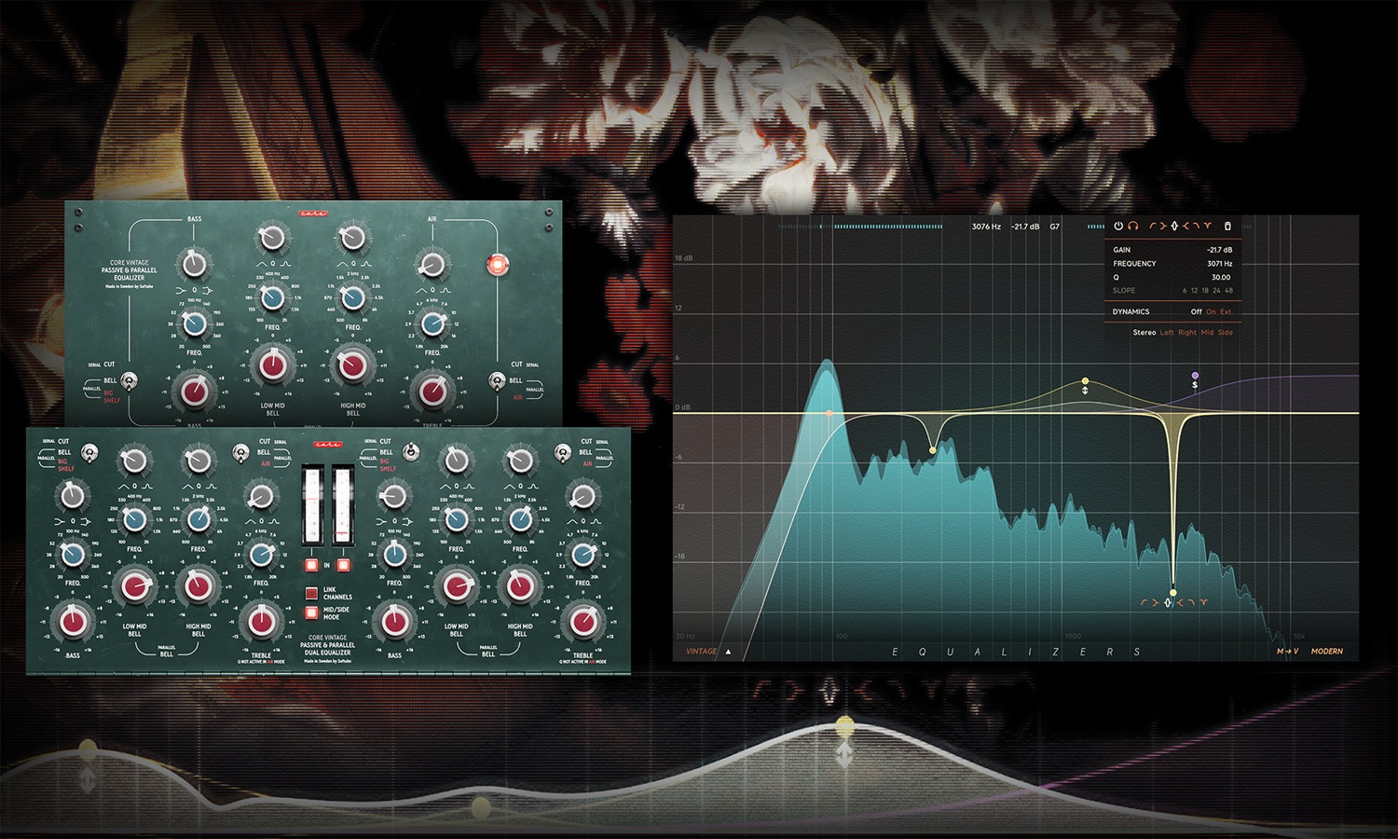
Task: Select the bell filter shape icon
Action: pos(1207,226)
